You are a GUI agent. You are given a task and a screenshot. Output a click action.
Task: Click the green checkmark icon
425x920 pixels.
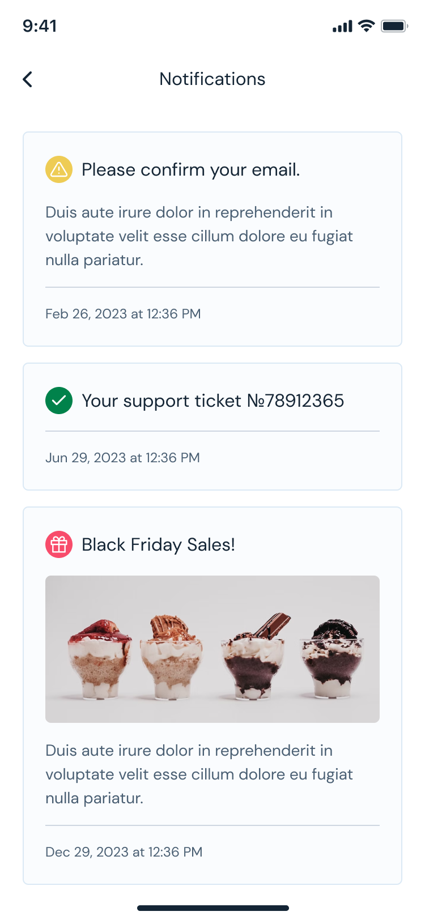pos(59,401)
